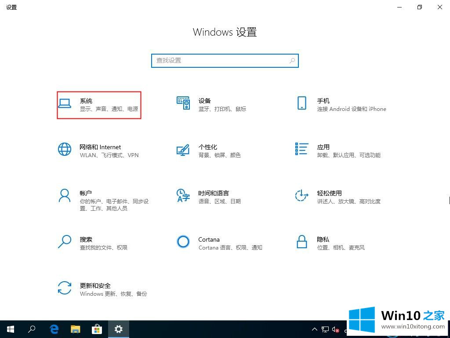The height and width of the screenshot is (338, 450).
Task: Click text Windows 更新、恢复、备份
Action: coord(113,294)
